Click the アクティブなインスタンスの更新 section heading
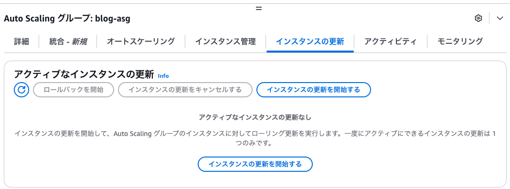510x189 pixels. pyautogui.click(x=84, y=74)
